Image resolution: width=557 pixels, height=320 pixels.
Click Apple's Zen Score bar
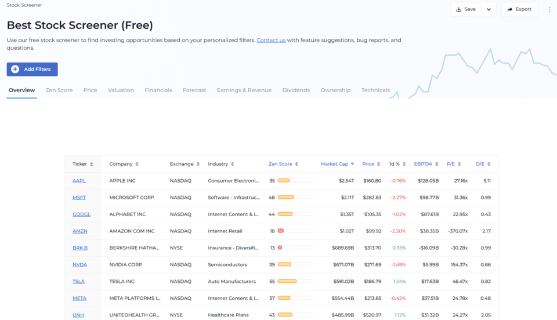(x=295, y=180)
